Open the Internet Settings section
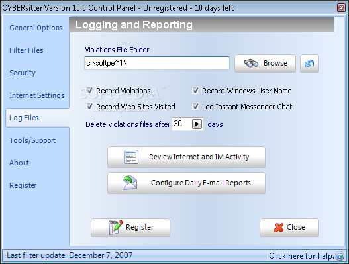349x264 pixels. coord(36,95)
